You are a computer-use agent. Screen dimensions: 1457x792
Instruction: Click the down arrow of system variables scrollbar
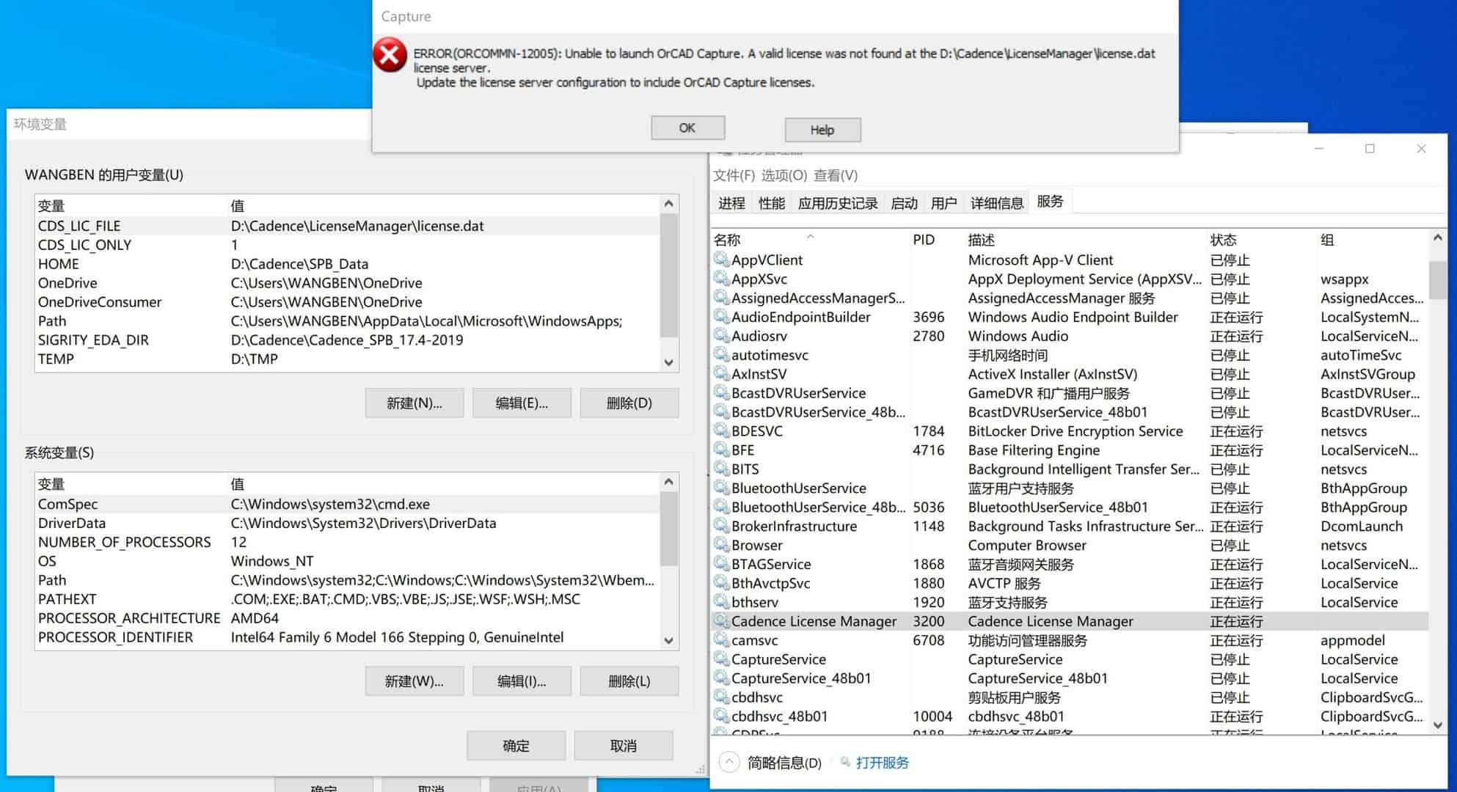pyautogui.click(x=668, y=640)
